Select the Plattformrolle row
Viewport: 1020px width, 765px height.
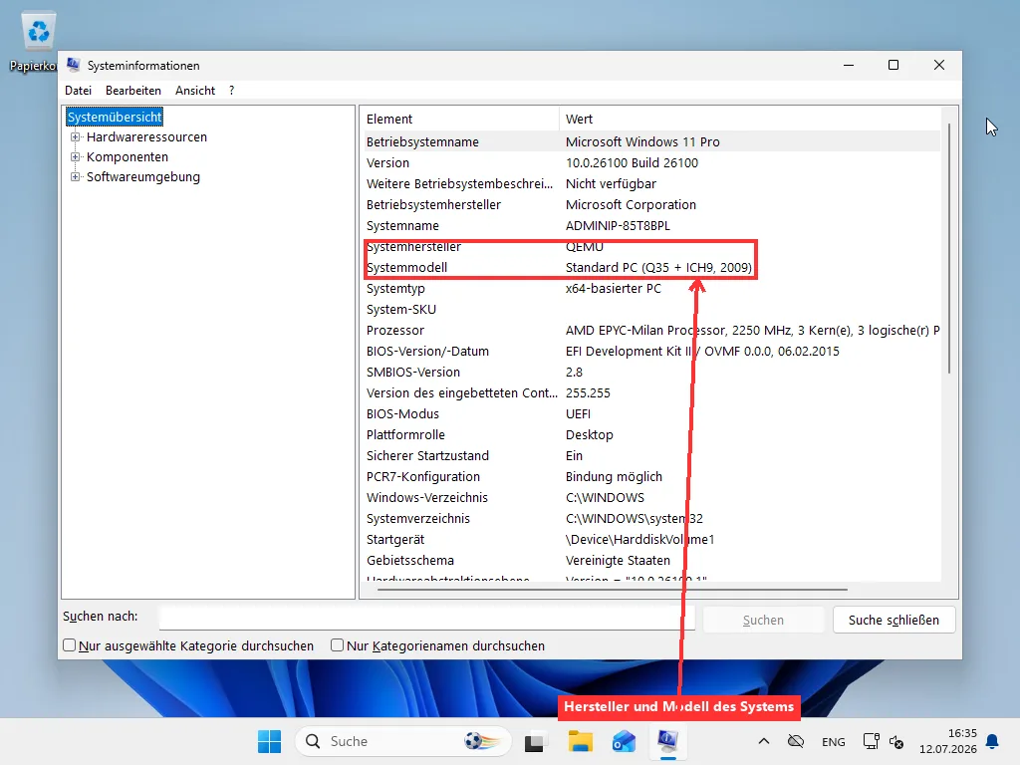tap(650, 434)
